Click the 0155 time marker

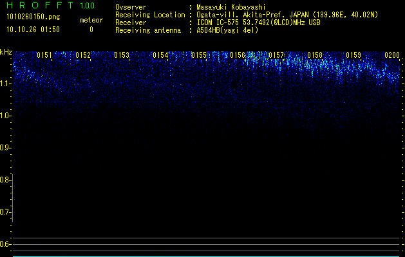(199, 55)
